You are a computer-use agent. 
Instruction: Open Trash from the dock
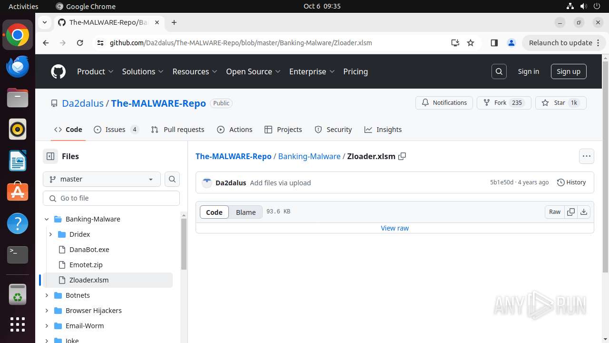[18, 294]
